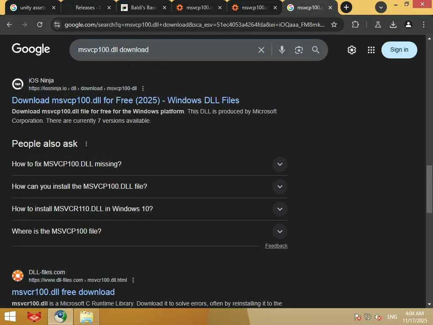Click the volume icon in system tray
Screen dimensions: 433x325
point(378,317)
